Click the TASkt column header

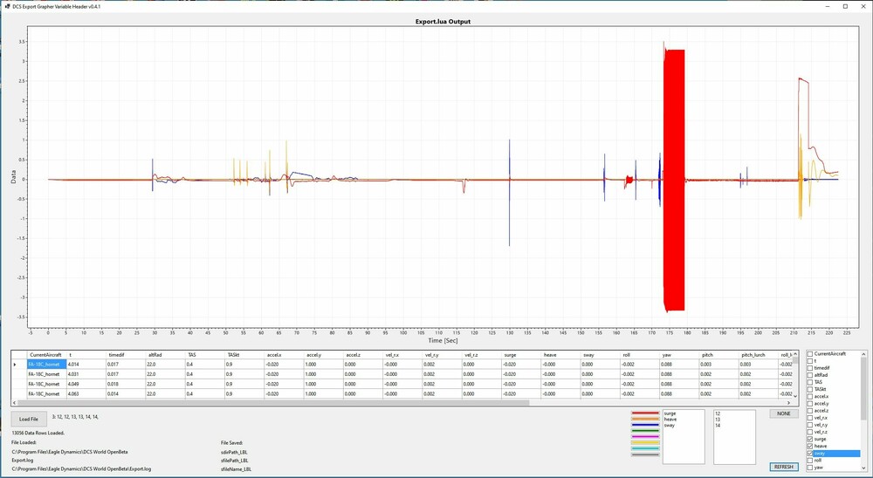(245, 354)
